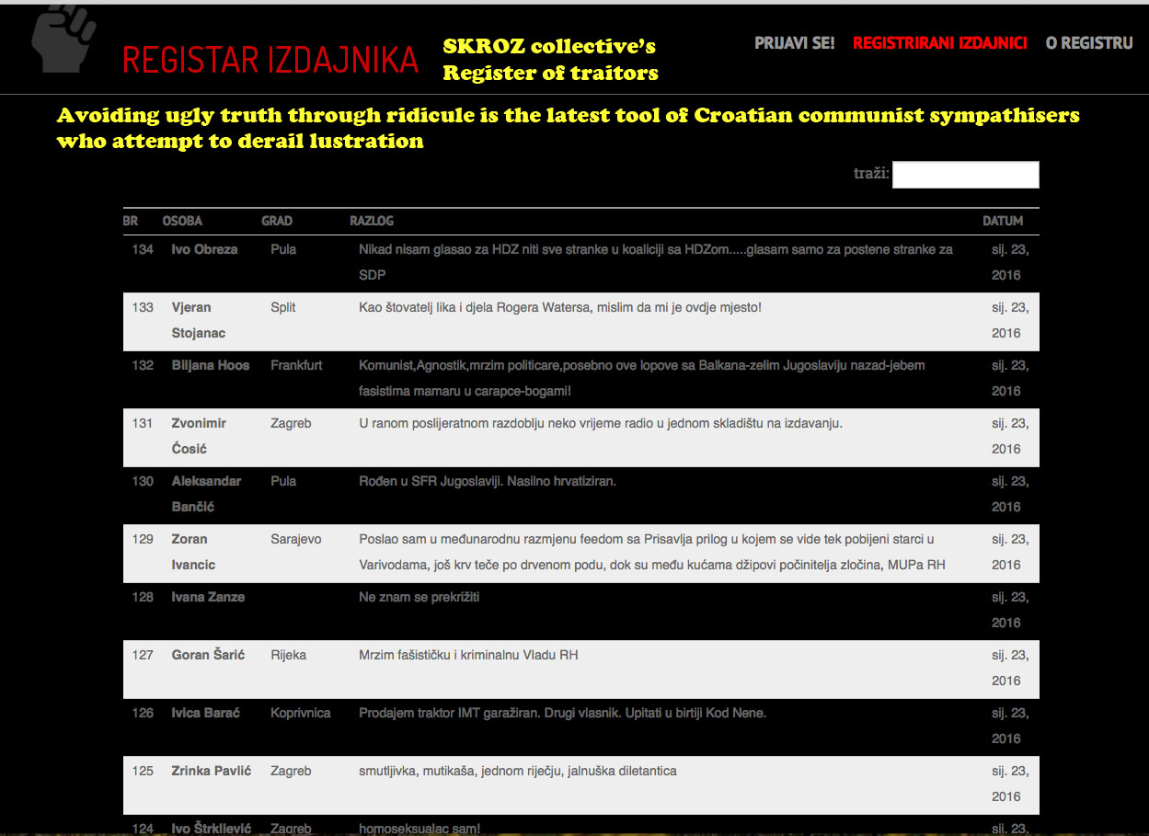The height and width of the screenshot is (836, 1149).
Task: Sort by the DATUM column header
Action: pyautogui.click(x=1002, y=221)
